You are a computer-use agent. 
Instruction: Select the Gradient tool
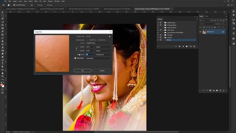point(3,51)
